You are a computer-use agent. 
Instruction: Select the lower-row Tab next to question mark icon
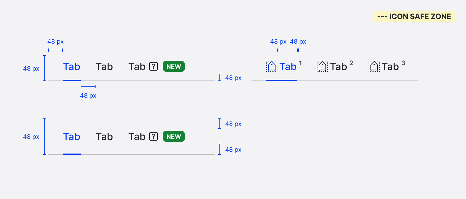click(137, 137)
